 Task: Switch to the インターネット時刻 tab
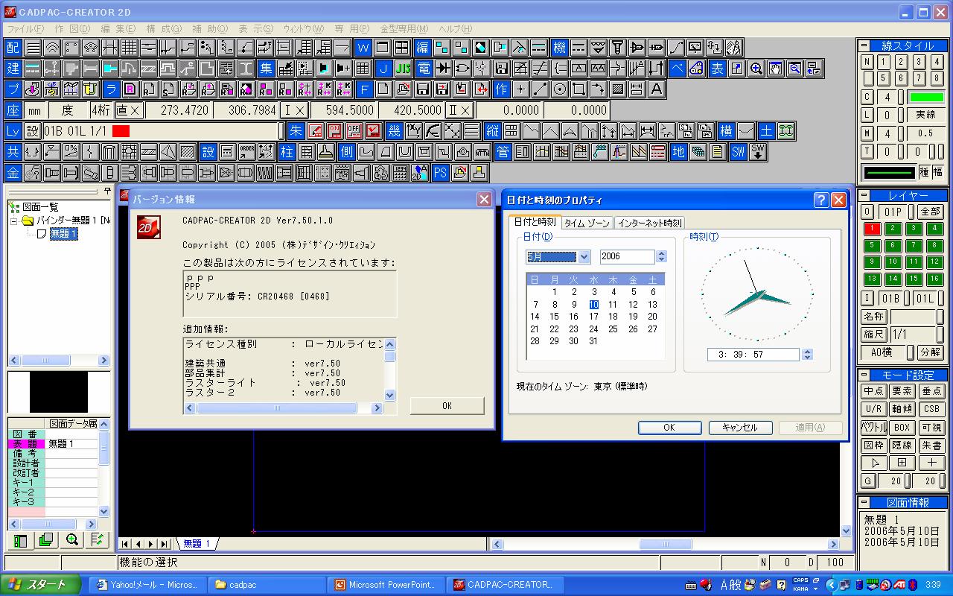(649, 223)
